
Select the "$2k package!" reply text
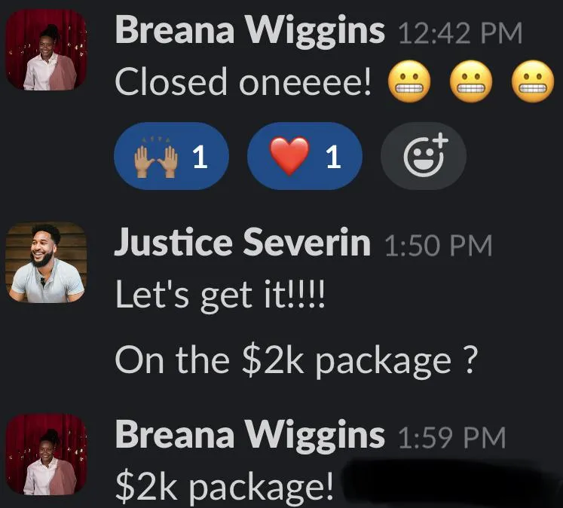point(225,487)
